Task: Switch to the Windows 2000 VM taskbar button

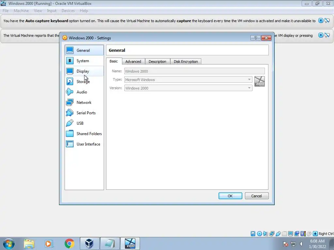Action: click(x=130, y=243)
